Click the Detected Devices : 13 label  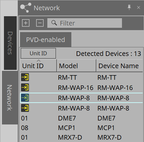[x=108, y=54]
